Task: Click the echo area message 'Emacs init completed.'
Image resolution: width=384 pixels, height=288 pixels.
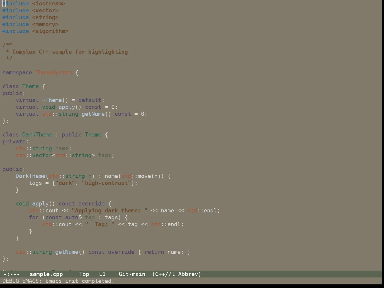Action: (x=80, y=281)
